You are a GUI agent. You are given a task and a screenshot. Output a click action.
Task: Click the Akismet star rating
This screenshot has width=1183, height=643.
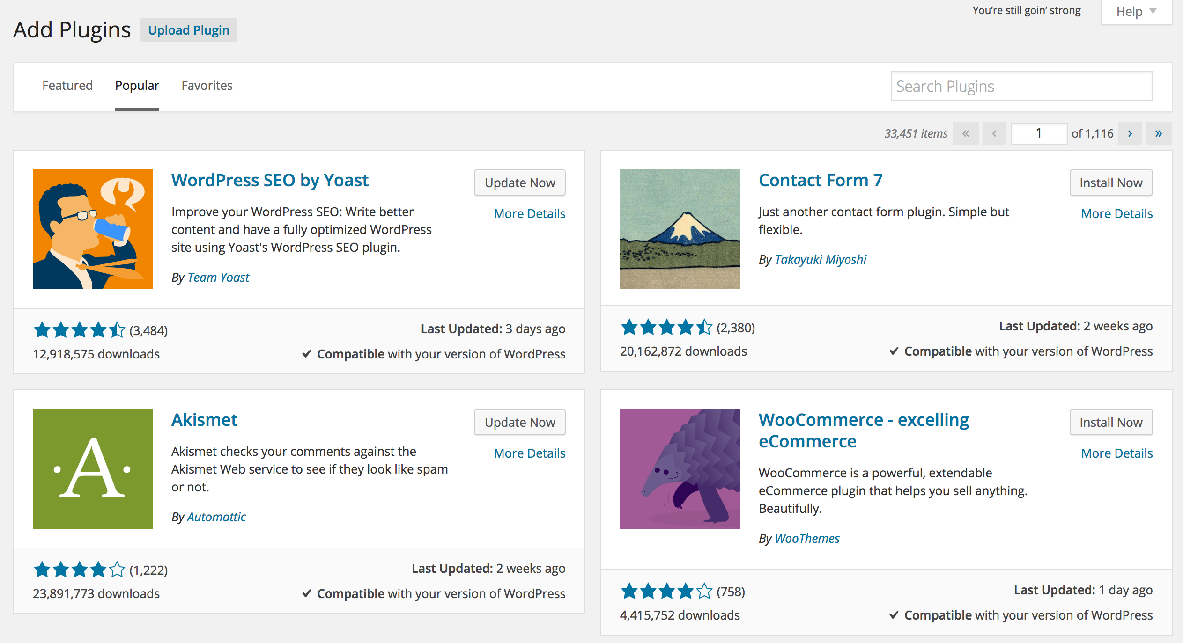coord(79,570)
